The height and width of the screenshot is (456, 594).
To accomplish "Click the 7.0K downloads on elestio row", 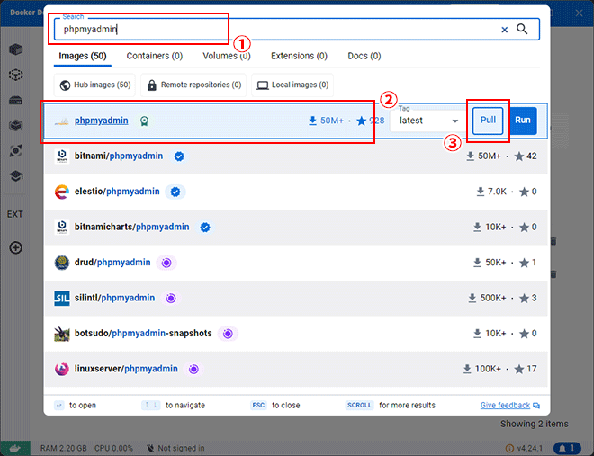I will [491, 192].
